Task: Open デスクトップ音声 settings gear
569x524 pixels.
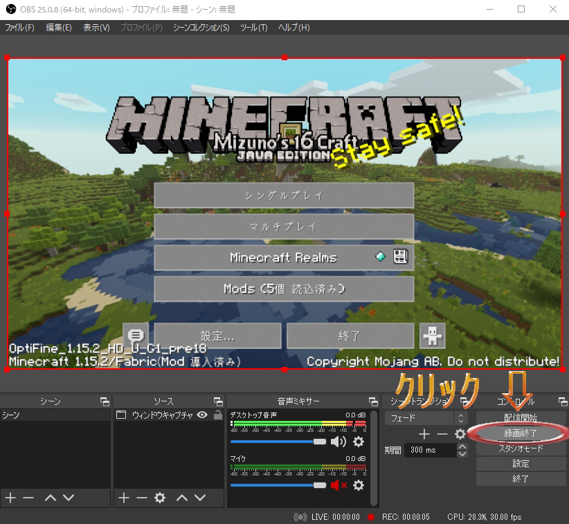Action: pyautogui.click(x=359, y=442)
